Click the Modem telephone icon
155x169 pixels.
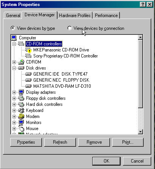point(21,116)
